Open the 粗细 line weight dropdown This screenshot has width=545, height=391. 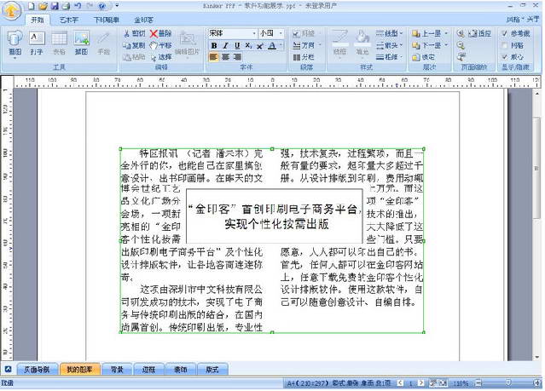(389, 57)
